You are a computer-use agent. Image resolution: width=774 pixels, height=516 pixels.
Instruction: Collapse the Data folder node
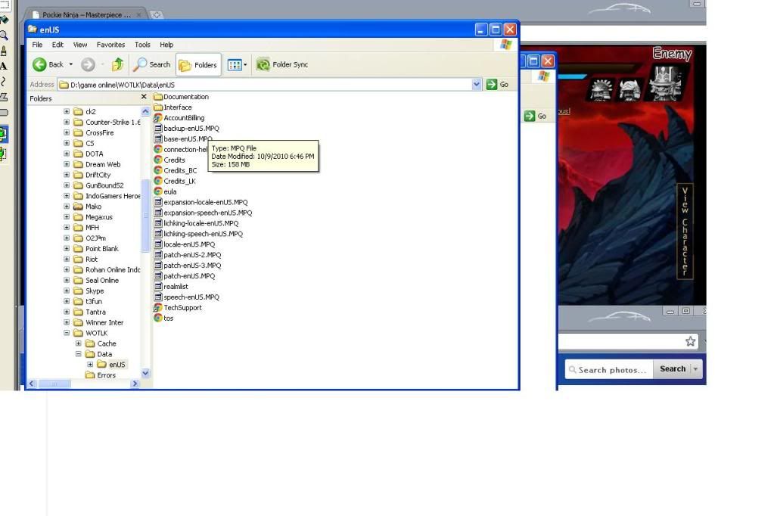point(79,353)
